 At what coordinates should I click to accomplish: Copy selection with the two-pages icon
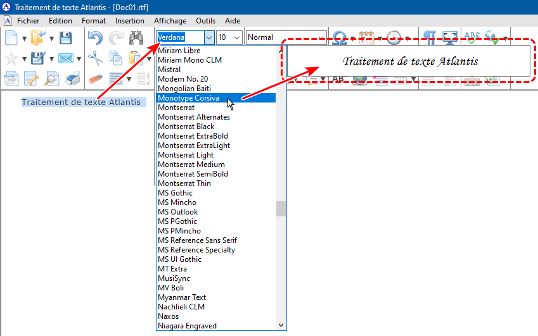click(115, 58)
